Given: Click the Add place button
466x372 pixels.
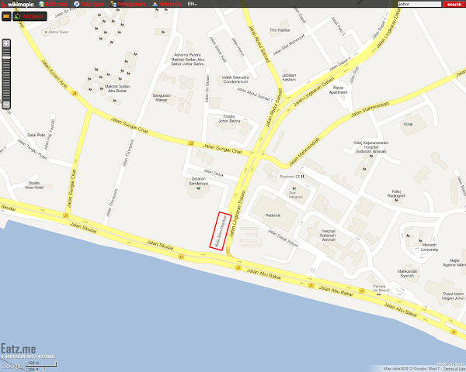Looking at the screenshot, I should pos(30,16).
